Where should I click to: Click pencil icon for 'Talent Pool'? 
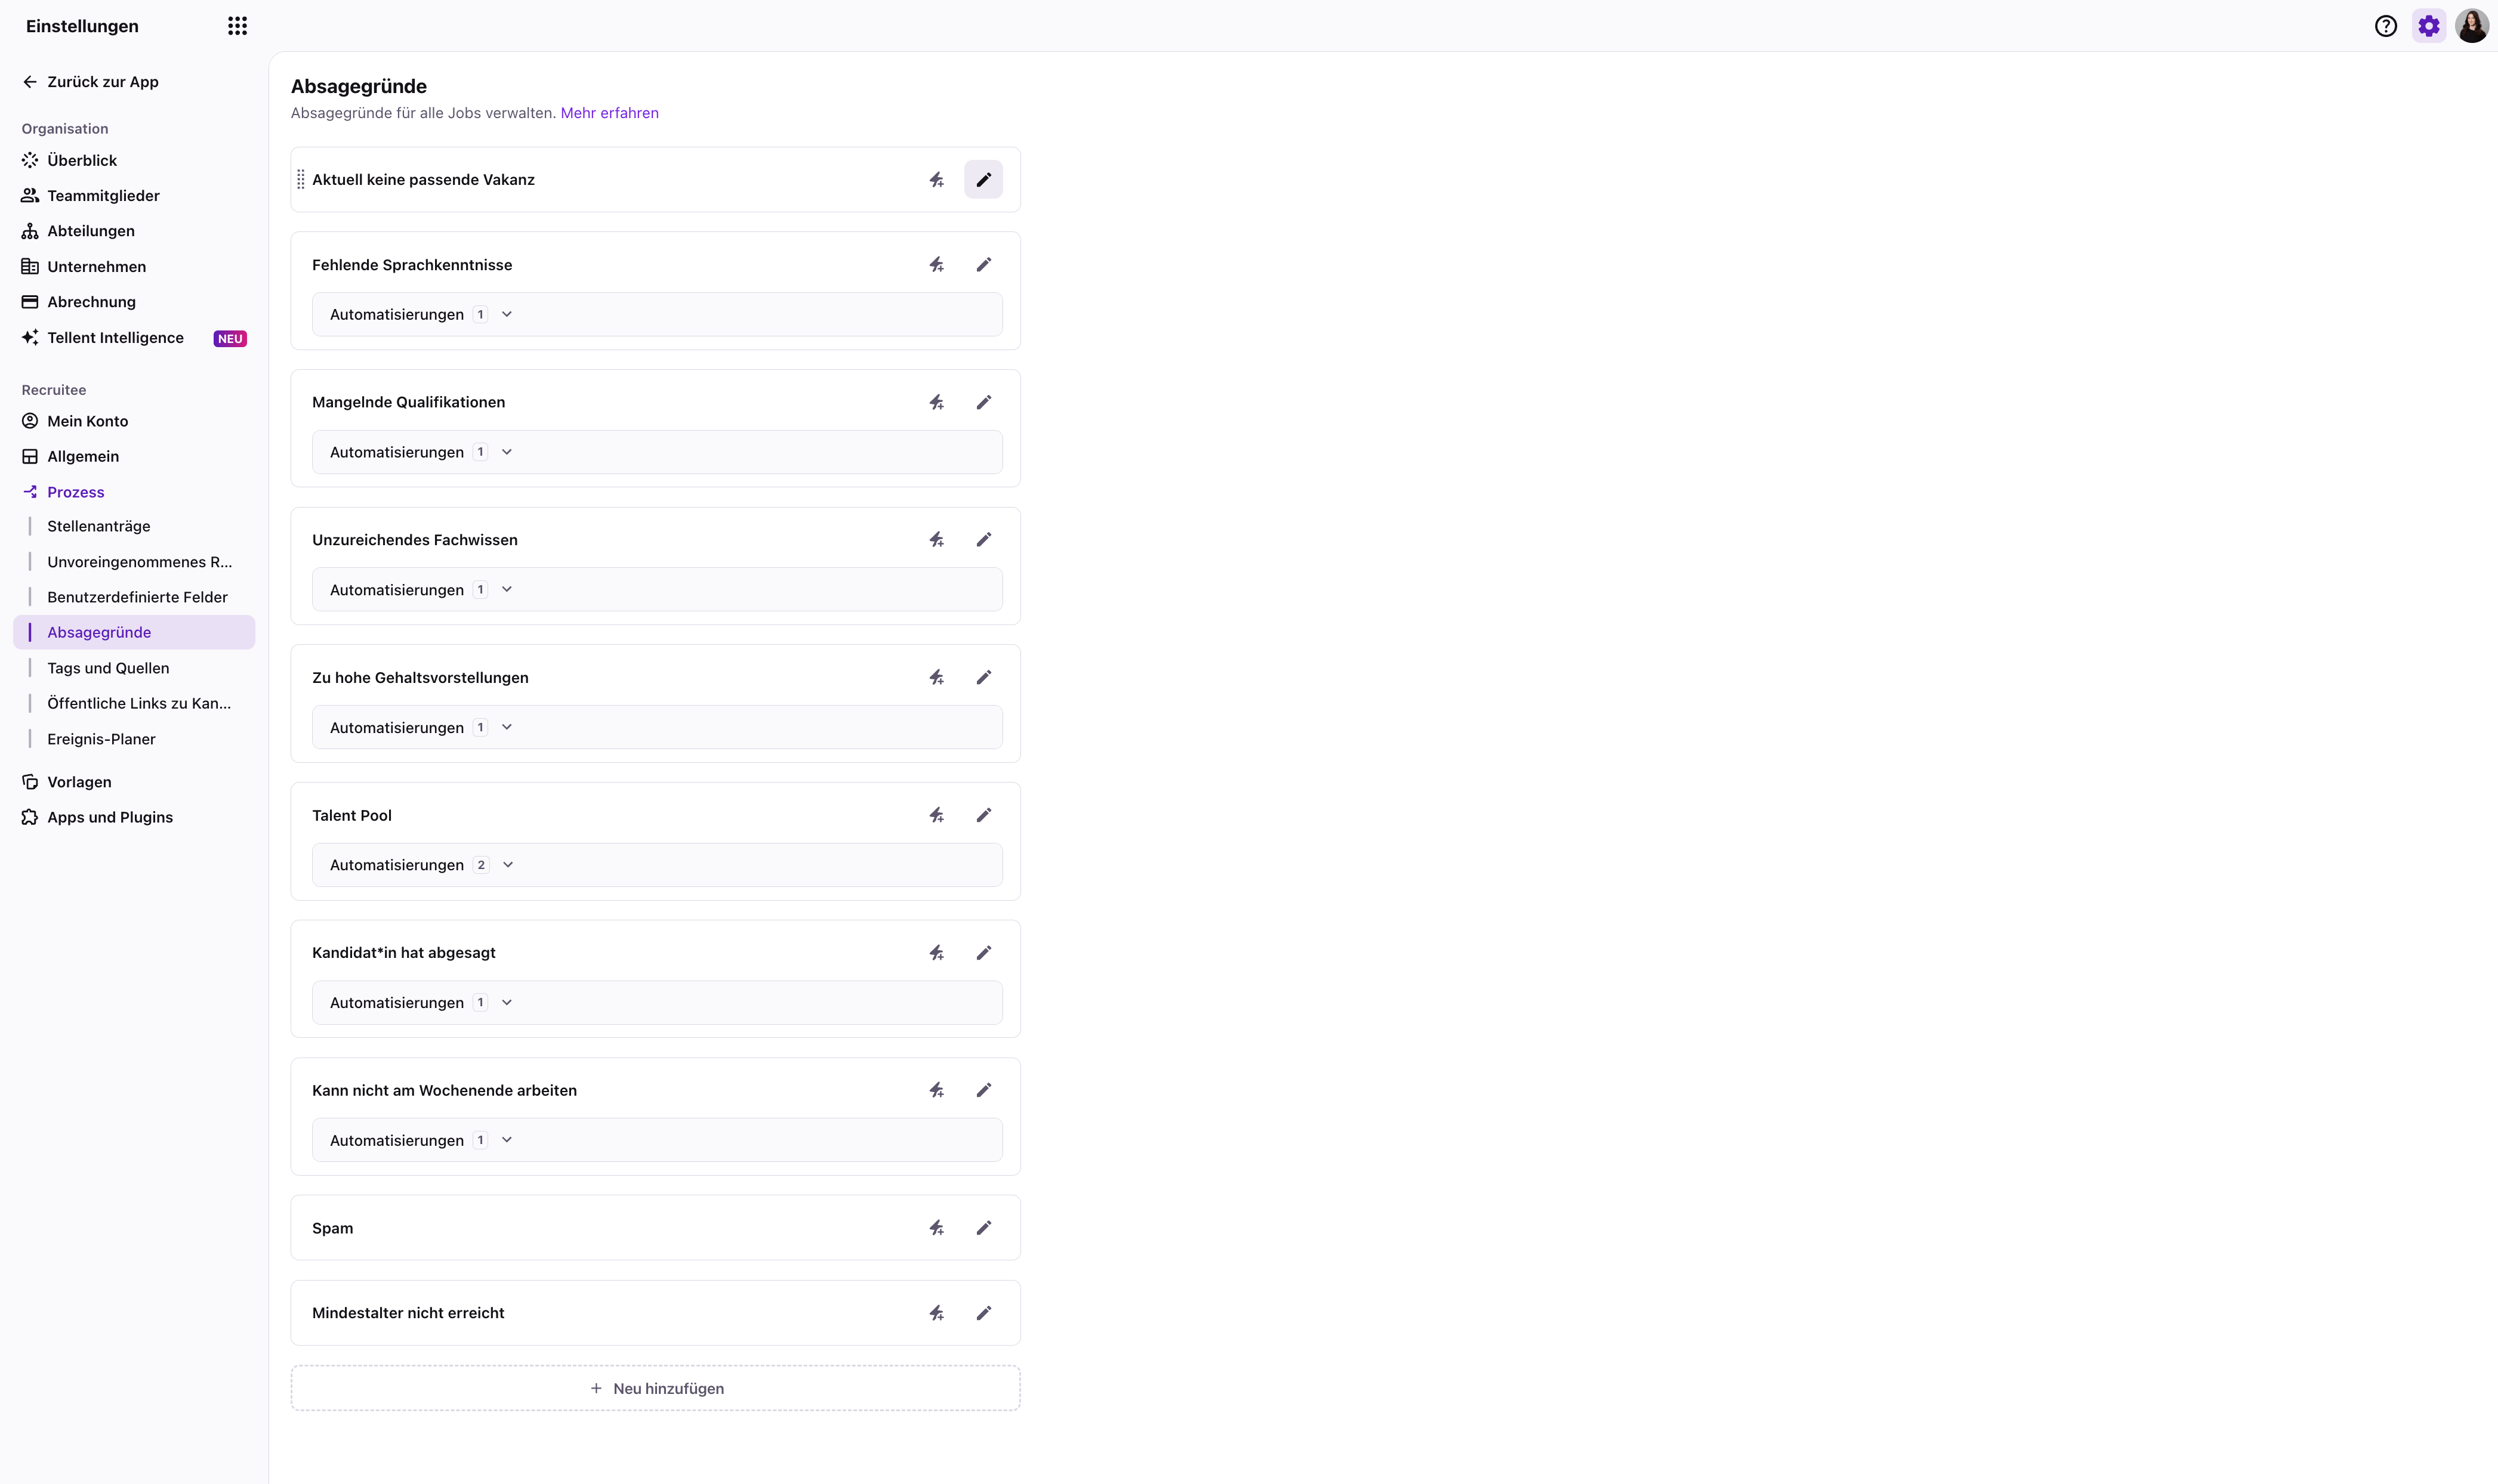[982, 815]
